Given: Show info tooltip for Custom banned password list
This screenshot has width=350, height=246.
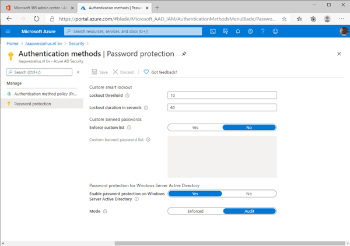Looking at the screenshot, I should click(x=148, y=140).
